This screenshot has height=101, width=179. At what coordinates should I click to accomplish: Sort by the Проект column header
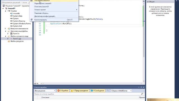pyautogui.click(x=142, y=97)
